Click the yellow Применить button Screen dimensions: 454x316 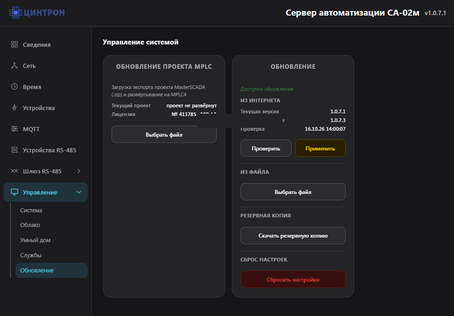[320, 149]
